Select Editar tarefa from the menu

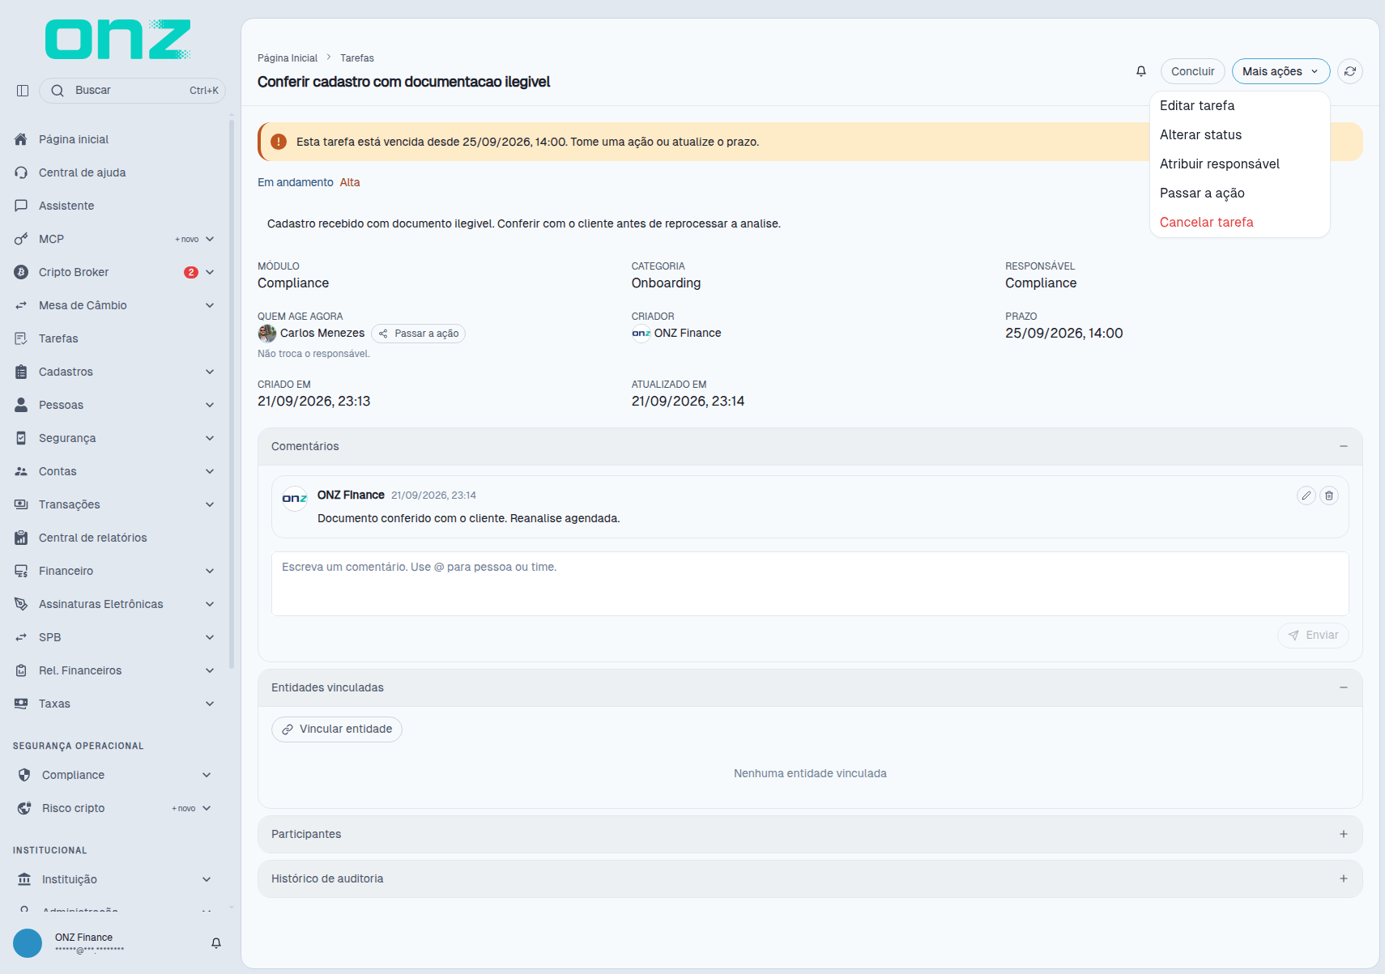coord(1239,106)
